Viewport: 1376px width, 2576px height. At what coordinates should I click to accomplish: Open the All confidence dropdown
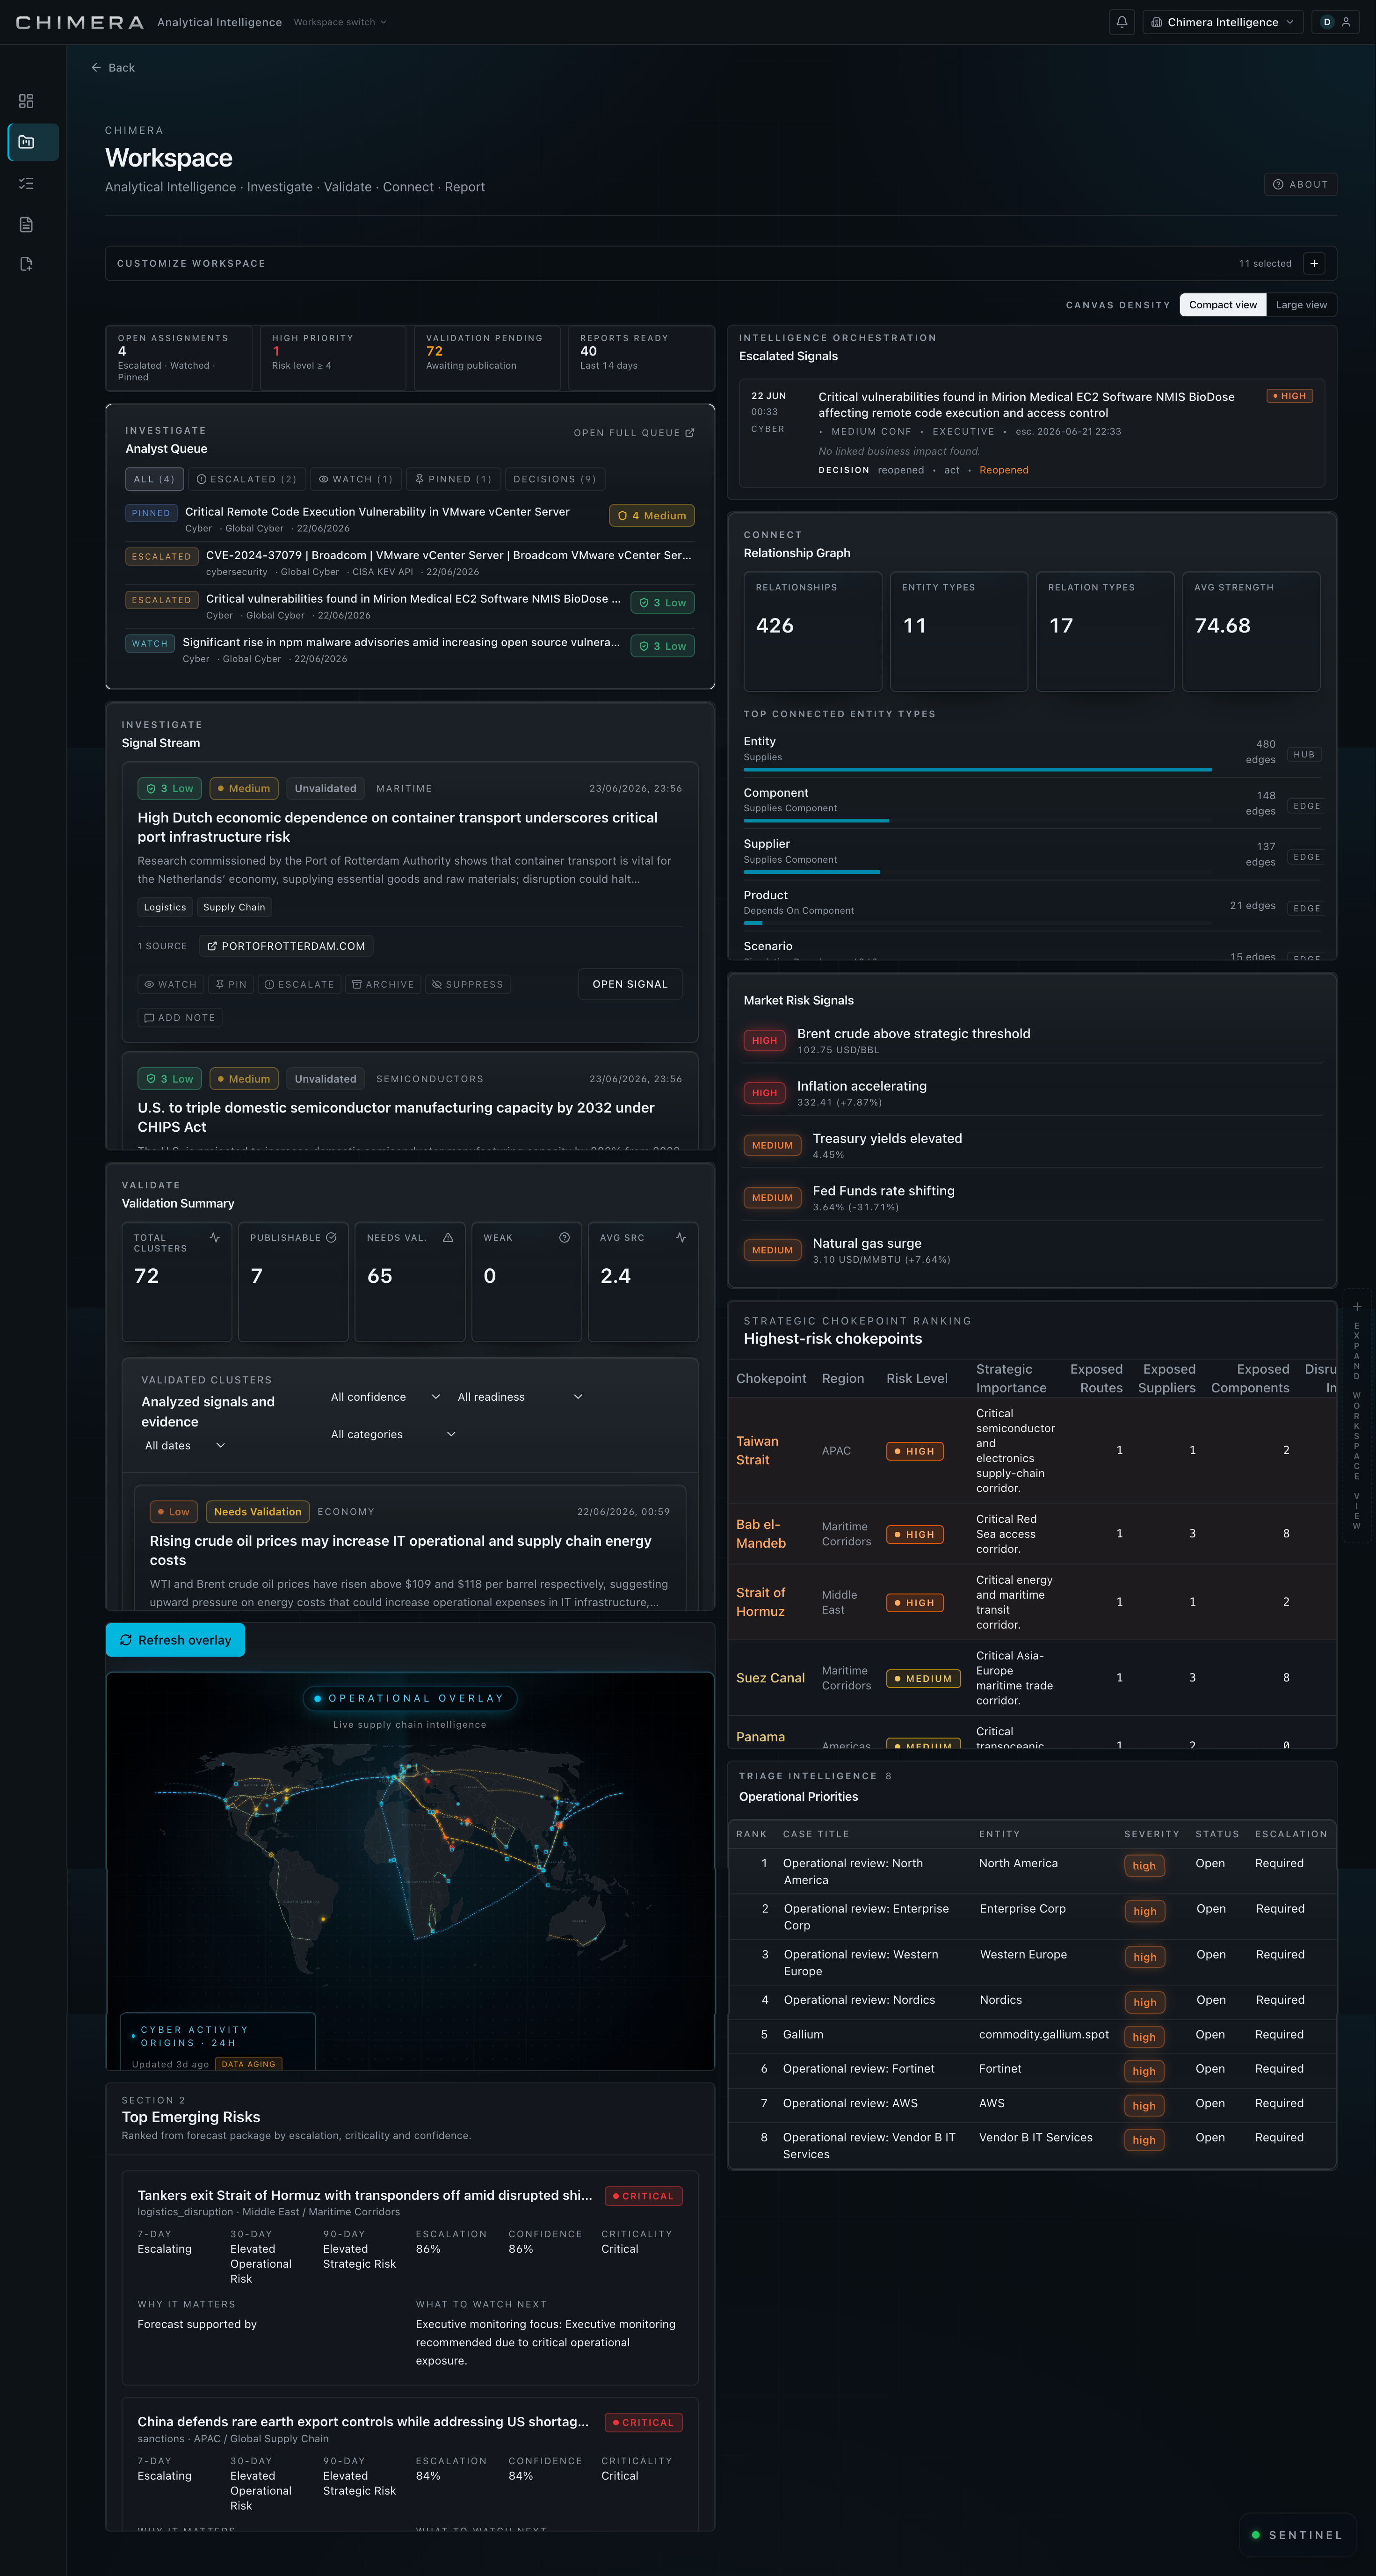385,1397
